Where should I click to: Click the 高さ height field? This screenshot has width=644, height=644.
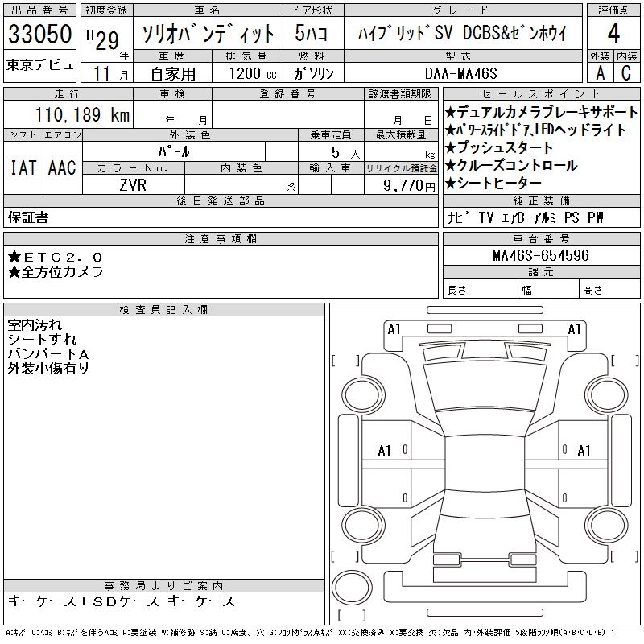coord(609,290)
